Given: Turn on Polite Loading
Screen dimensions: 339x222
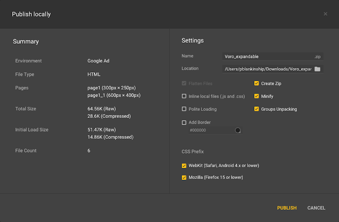Looking at the screenshot, I should [x=184, y=109].
